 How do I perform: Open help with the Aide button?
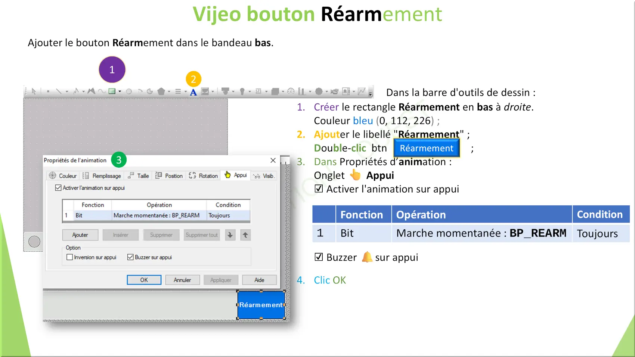point(260,280)
